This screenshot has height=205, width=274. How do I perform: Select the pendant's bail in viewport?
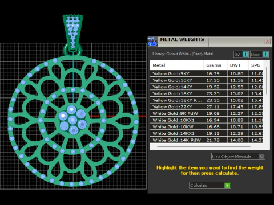[x=73, y=33]
